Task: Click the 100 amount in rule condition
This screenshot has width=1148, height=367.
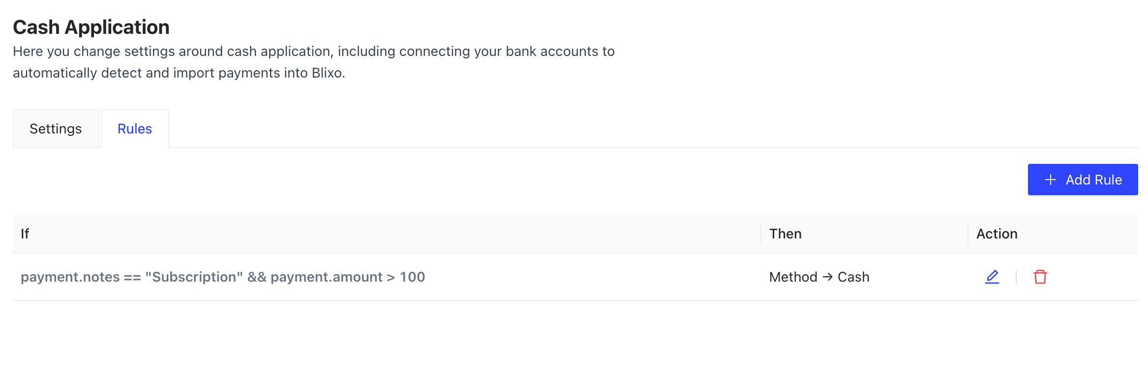Action: [x=412, y=277]
